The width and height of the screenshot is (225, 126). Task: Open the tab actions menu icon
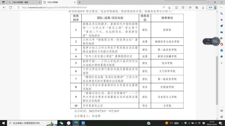tap(3, 2)
